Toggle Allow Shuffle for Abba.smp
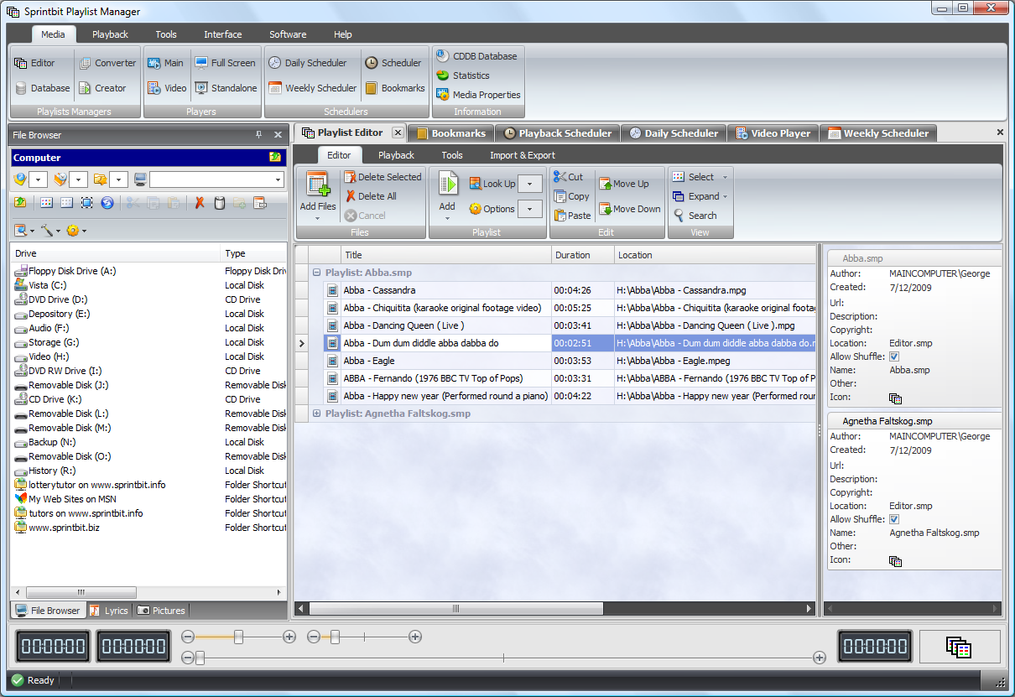This screenshot has height=697, width=1015. click(894, 356)
